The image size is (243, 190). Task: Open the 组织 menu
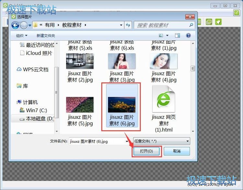[x=21, y=36]
